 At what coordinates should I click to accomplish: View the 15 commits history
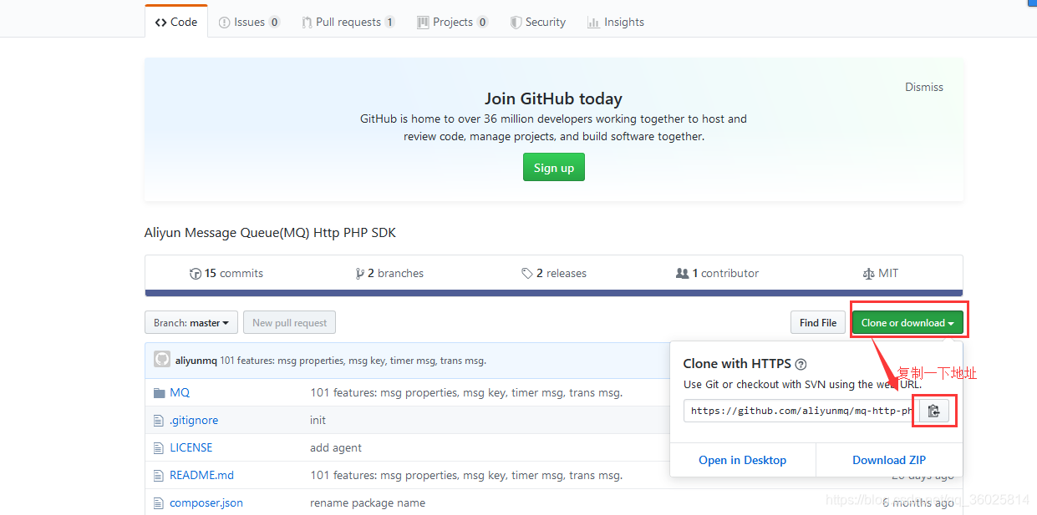coord(226,273)
